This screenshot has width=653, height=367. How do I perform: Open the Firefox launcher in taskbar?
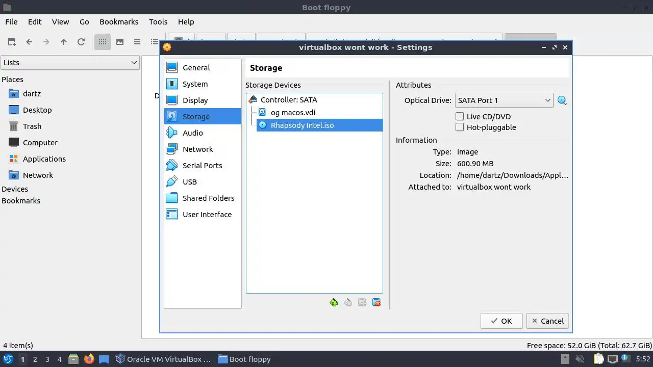pyautogui.click(x=89, y=359)
